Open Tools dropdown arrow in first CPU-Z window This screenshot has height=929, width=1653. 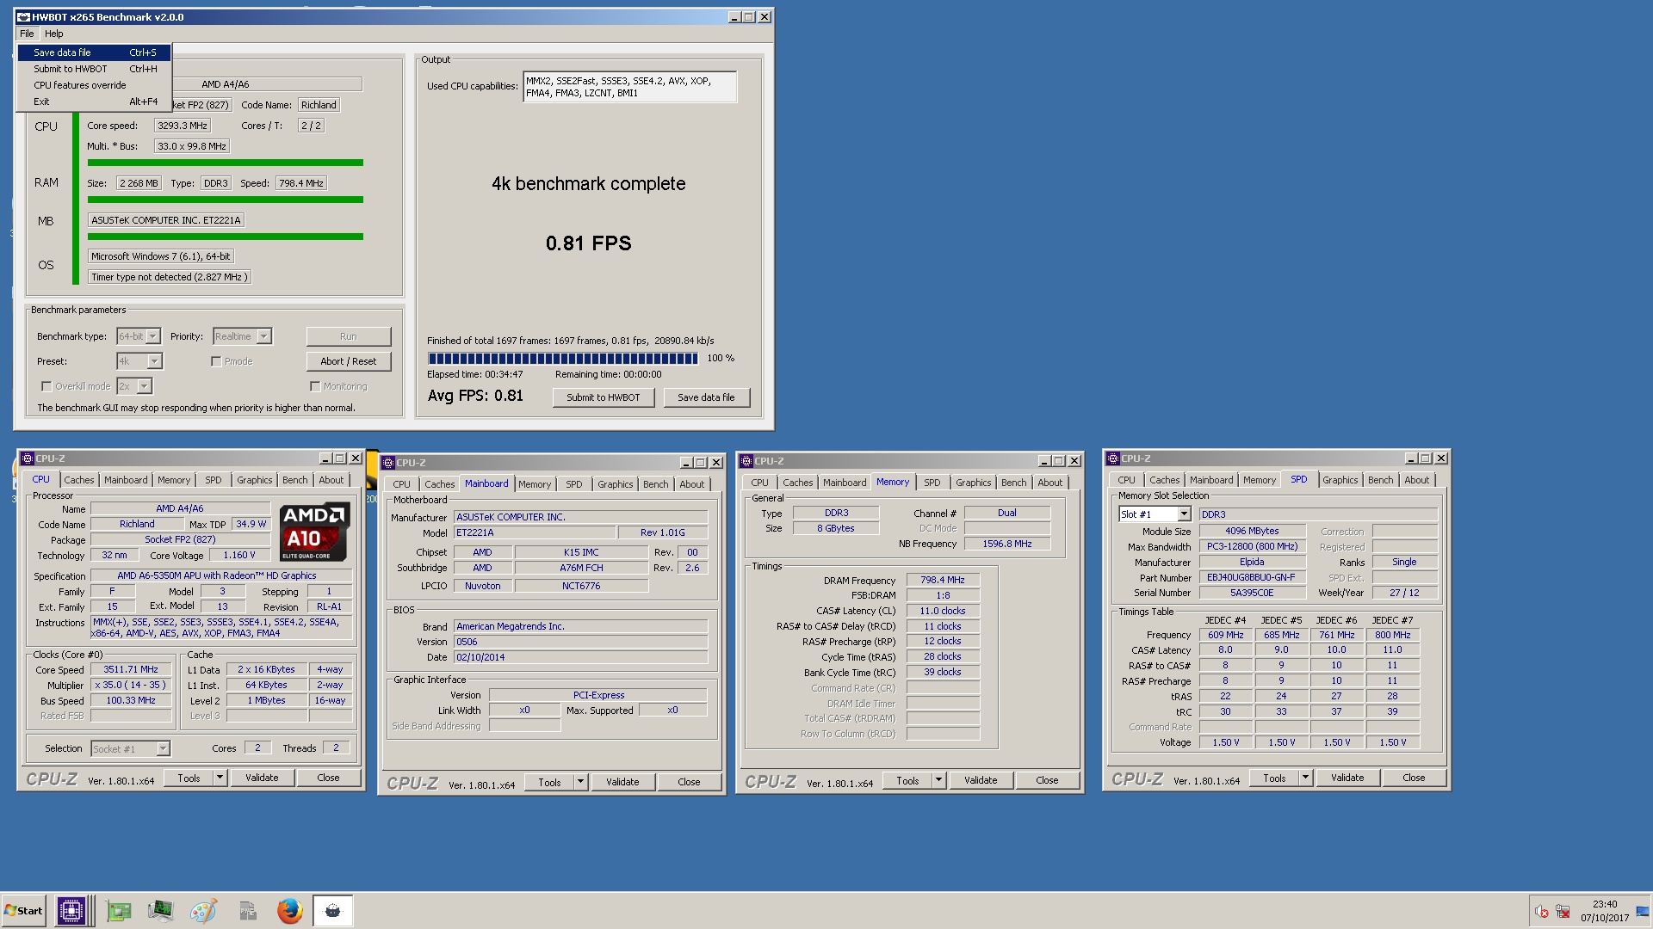point(220,778)
